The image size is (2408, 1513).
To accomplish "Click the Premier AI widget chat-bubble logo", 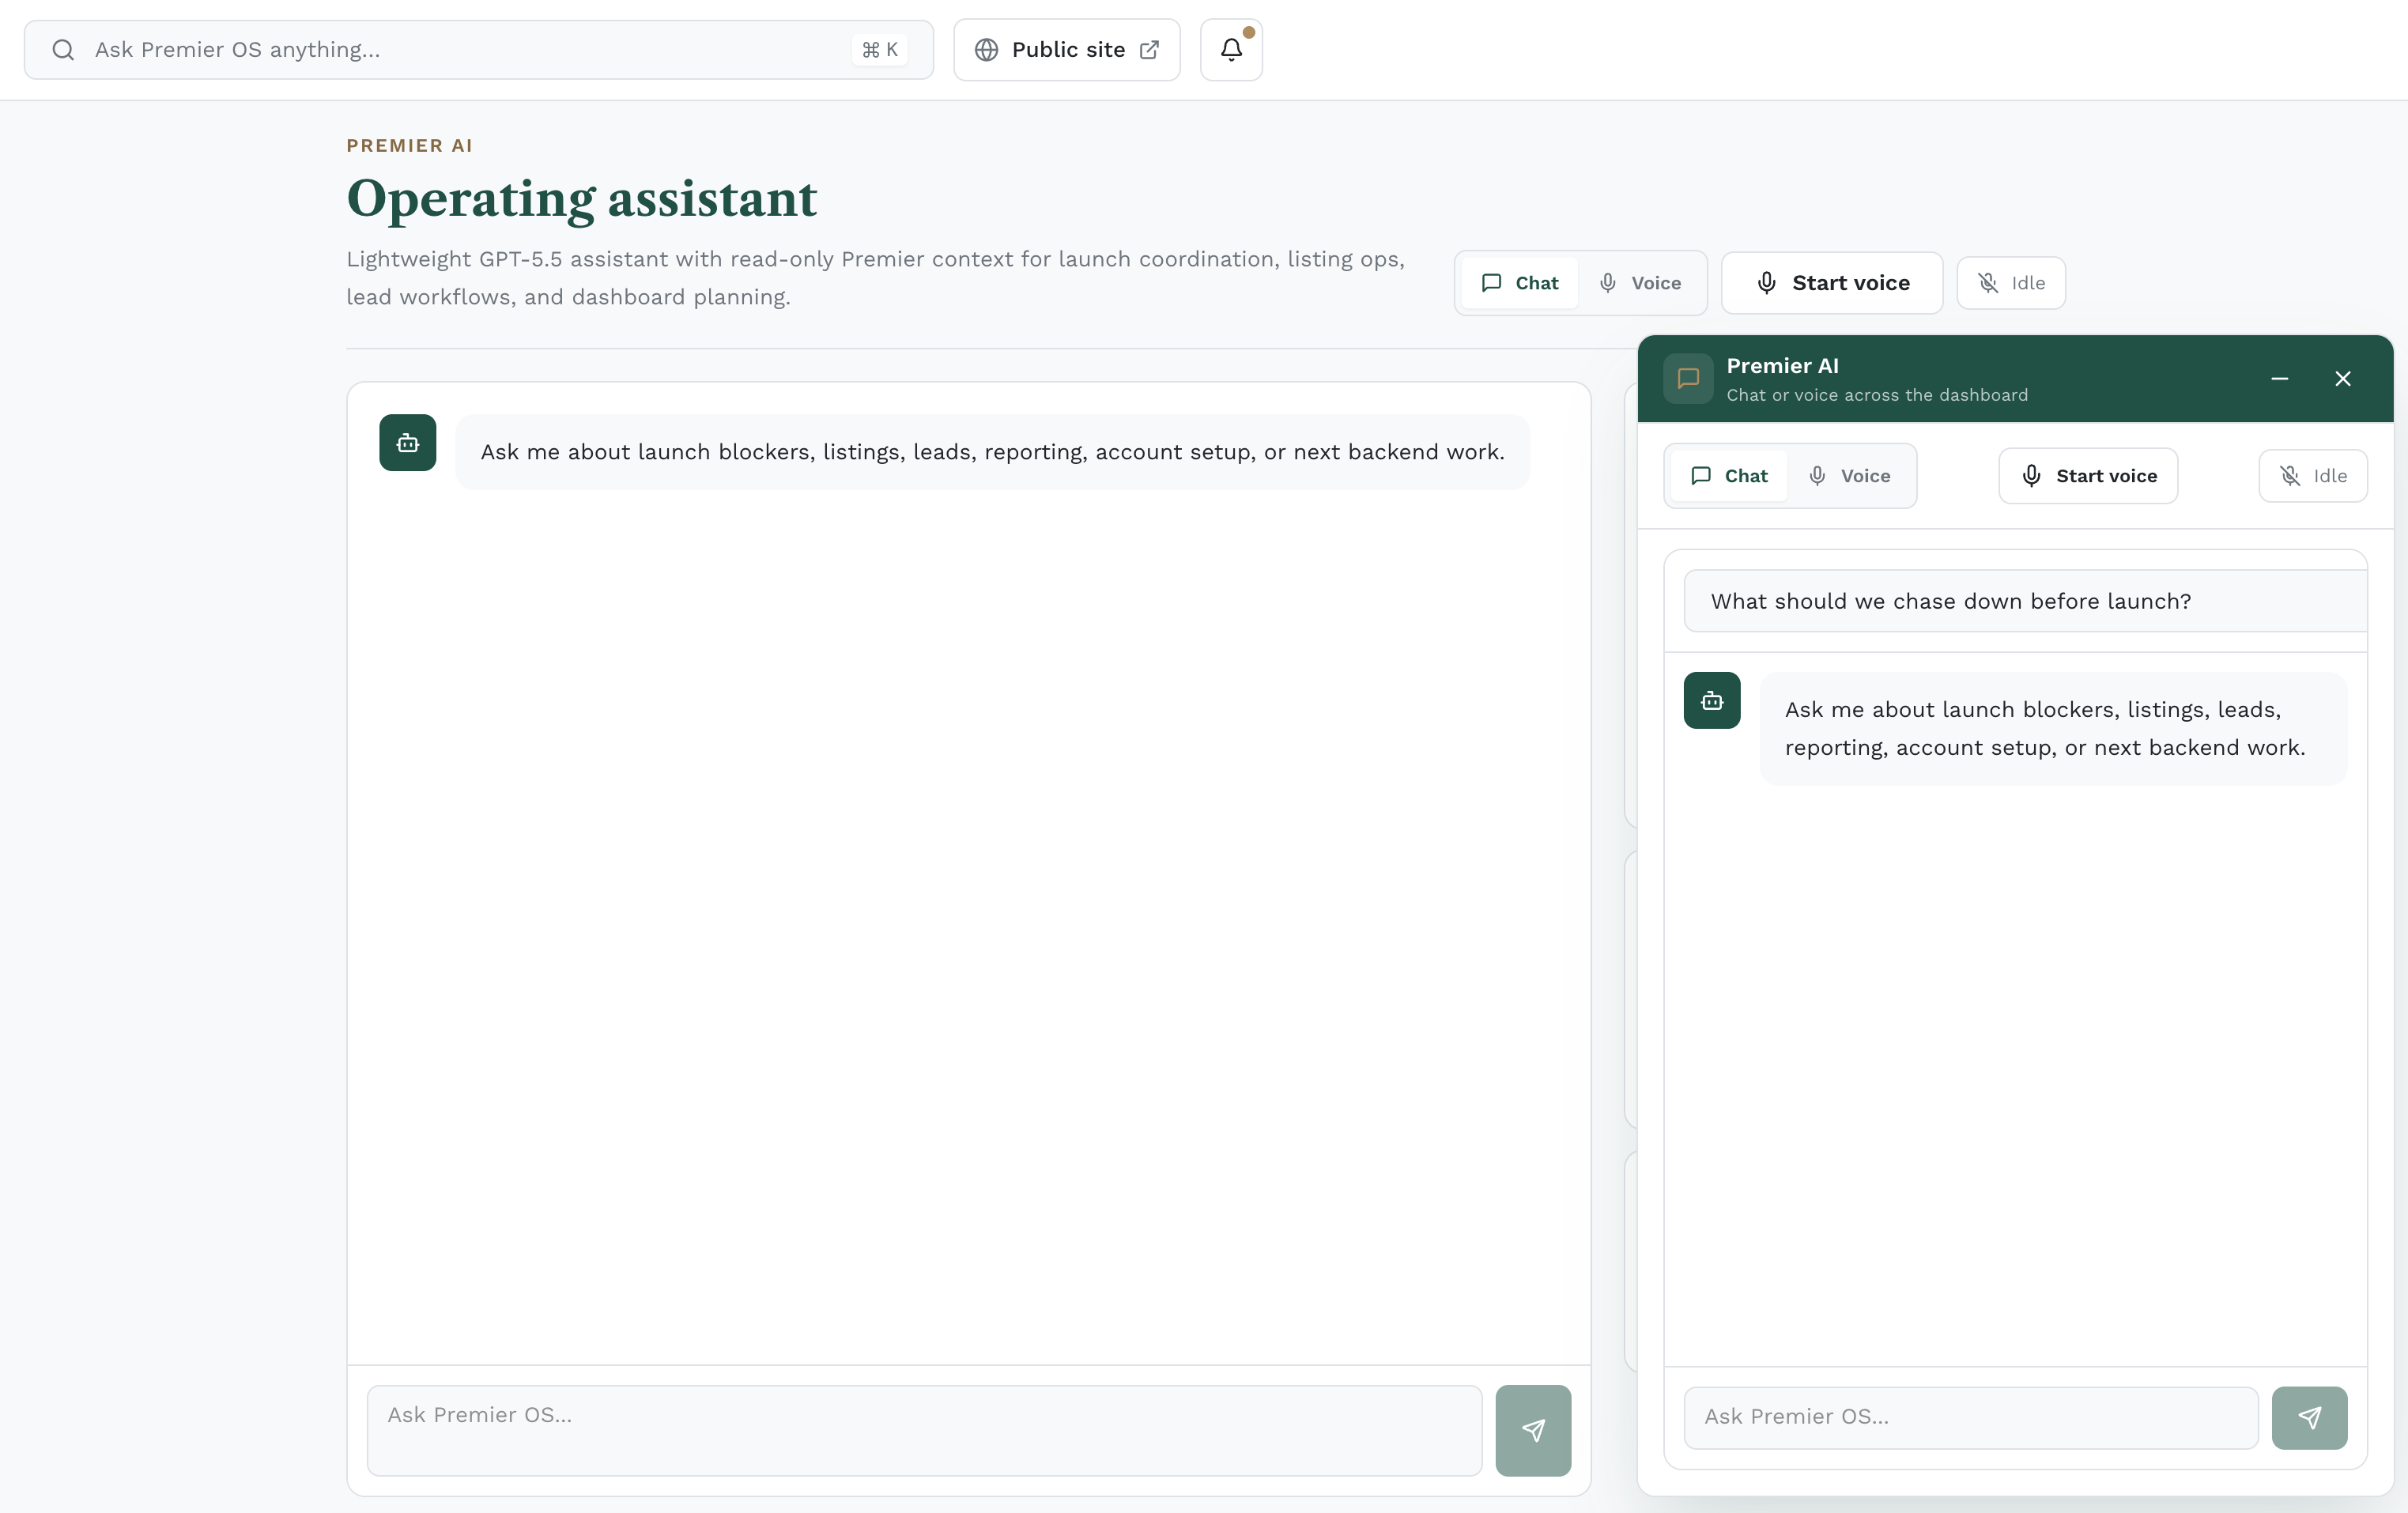I will pyautogui.click(x=1688, y=378).
